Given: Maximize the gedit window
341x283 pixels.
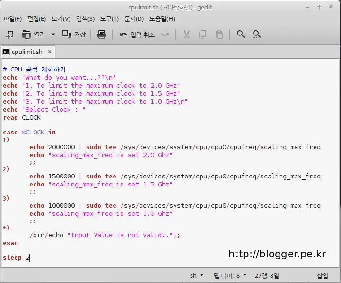Looking at the screenshot, I should pos(319,7).
